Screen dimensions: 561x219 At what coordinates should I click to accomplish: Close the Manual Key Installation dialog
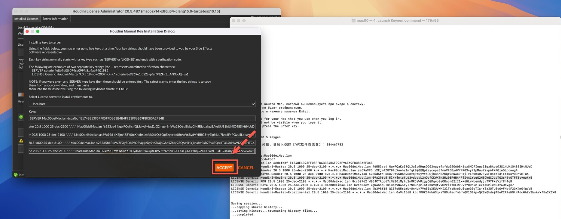[x=27, y=31]
